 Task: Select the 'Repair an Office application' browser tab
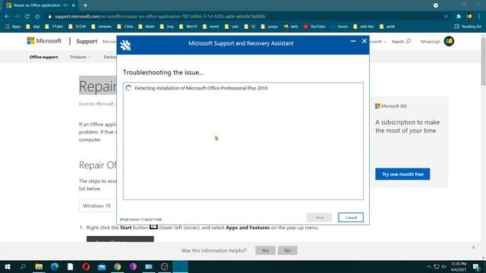click(x=40, y=5)
